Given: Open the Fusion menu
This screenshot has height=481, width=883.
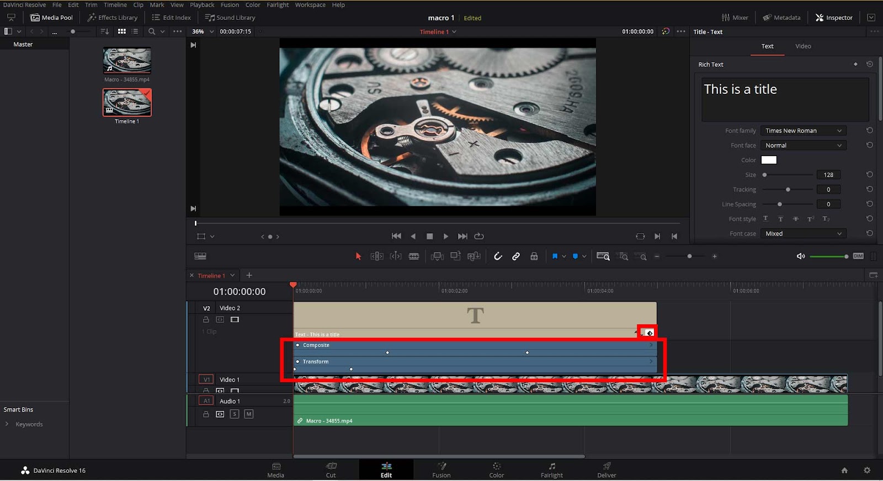Looking at the screenshot, I should point(230,5).
